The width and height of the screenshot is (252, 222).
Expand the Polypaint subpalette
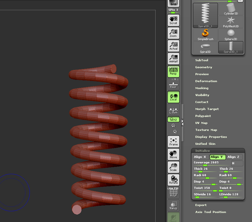tap(203, 116)
